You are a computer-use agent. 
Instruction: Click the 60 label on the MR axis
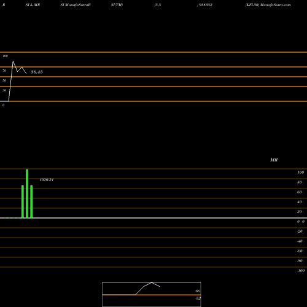click(x=300, y=192)
